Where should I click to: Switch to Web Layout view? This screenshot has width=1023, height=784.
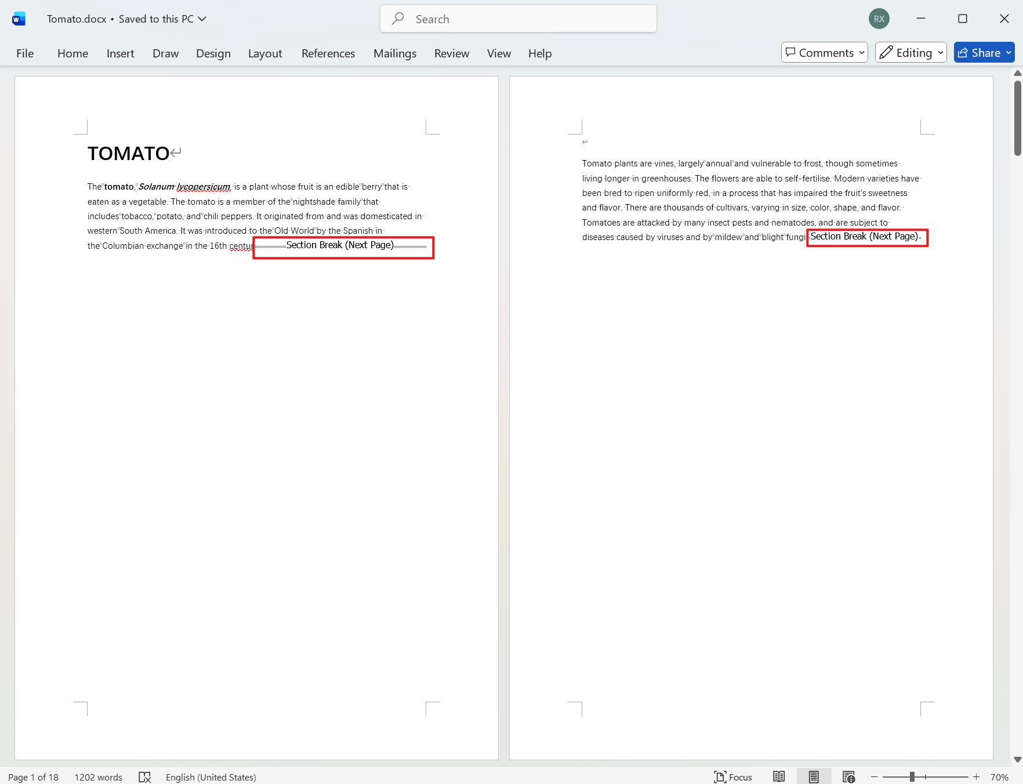[848, 776]
